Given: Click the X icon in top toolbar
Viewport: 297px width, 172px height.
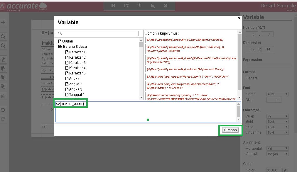Looking at the screenshot, I should click(166, 6).
